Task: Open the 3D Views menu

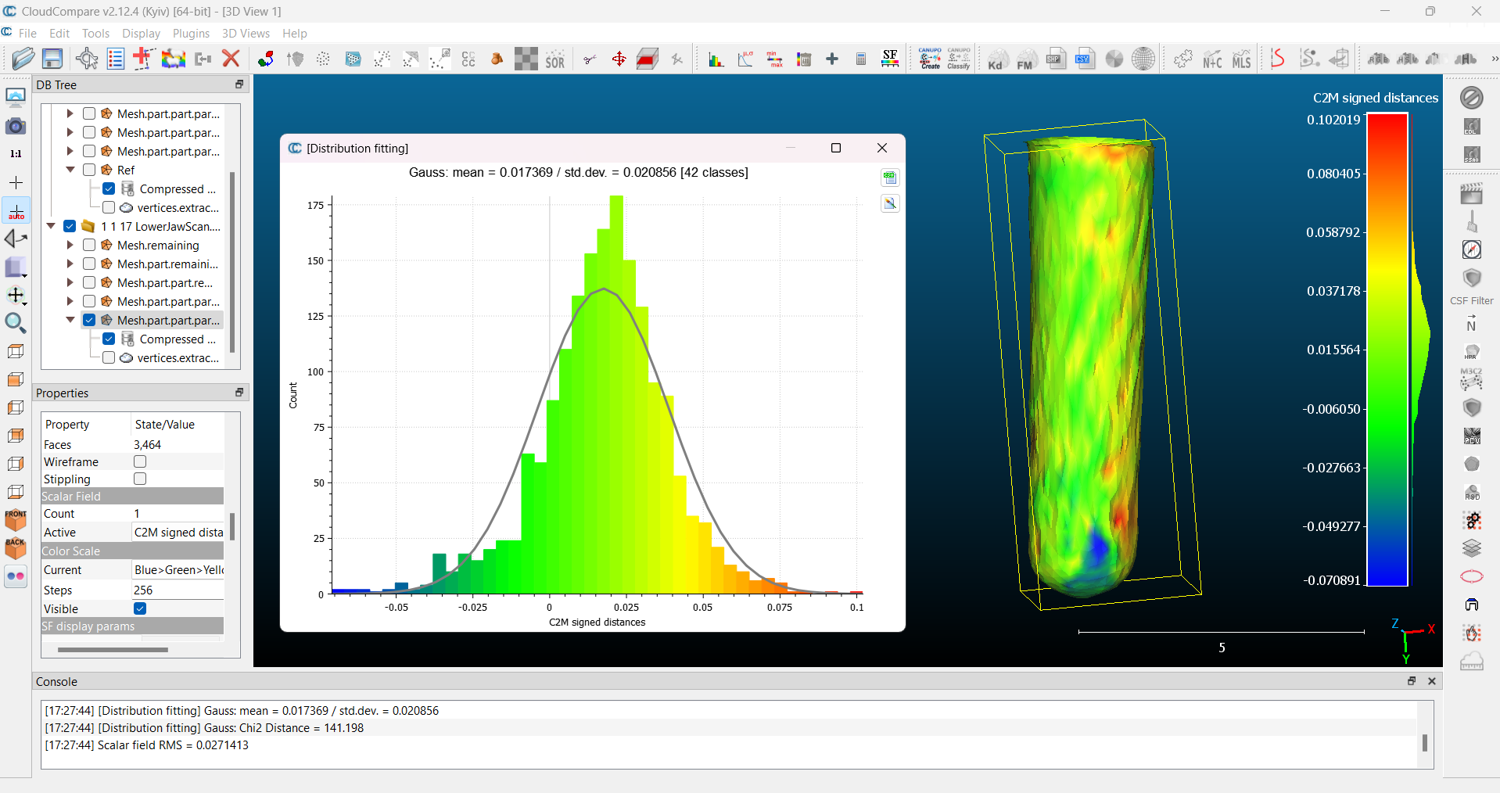Action: (x=246, y=34)
